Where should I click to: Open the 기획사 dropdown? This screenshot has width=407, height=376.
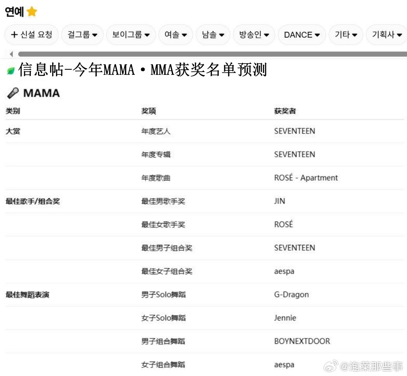click(x=387, y=35)
